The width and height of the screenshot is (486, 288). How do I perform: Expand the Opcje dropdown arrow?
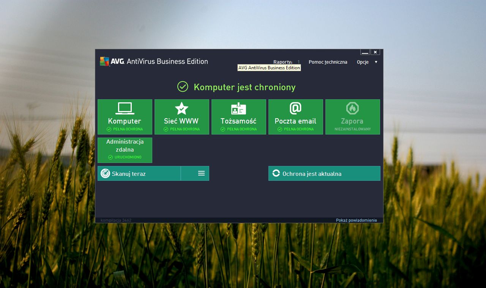point(376,62)
